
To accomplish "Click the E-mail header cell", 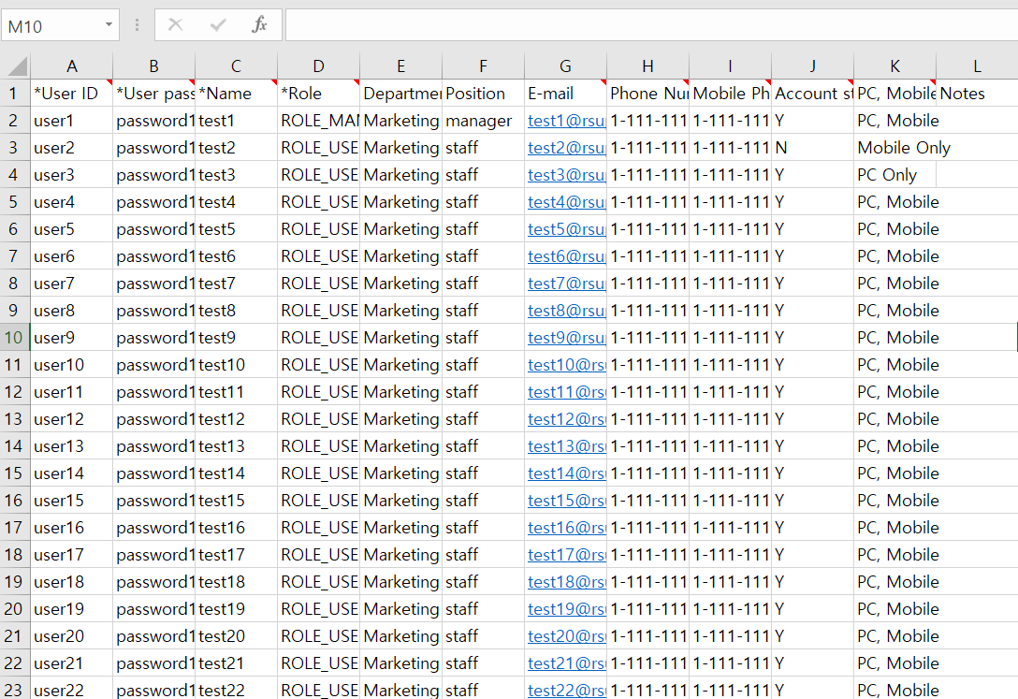I will 565,94.
